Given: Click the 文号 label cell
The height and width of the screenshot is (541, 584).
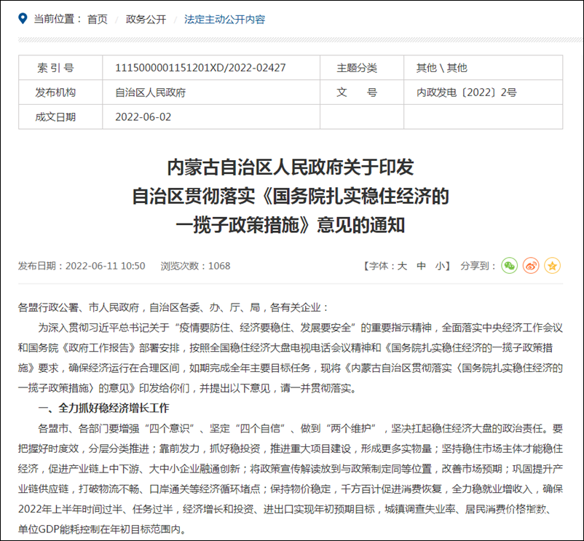Looking at the screenshot, I should coord(362,92).
